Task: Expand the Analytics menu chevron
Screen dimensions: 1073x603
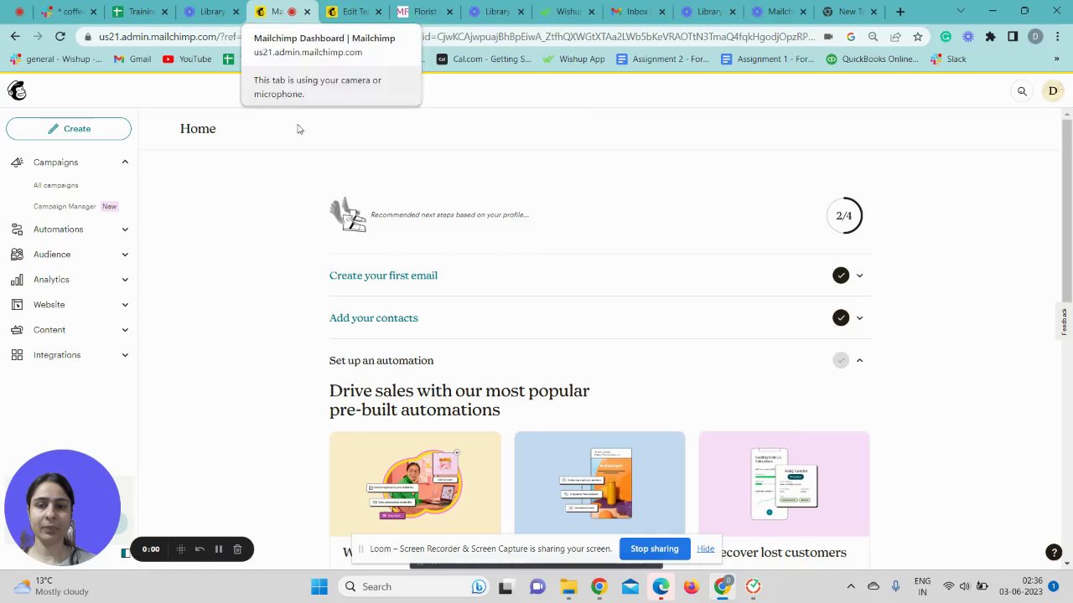Action: (x=125, y=280)
